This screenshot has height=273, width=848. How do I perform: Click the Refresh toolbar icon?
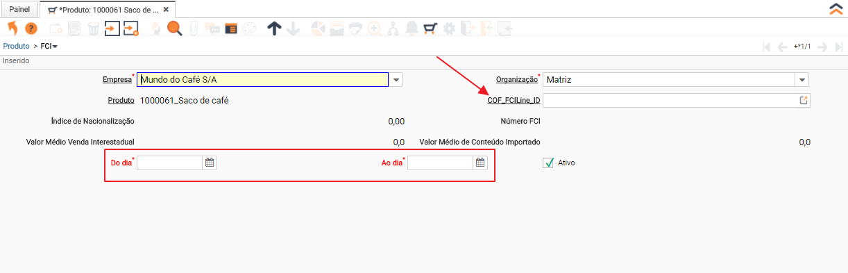[x=156, y=28]
